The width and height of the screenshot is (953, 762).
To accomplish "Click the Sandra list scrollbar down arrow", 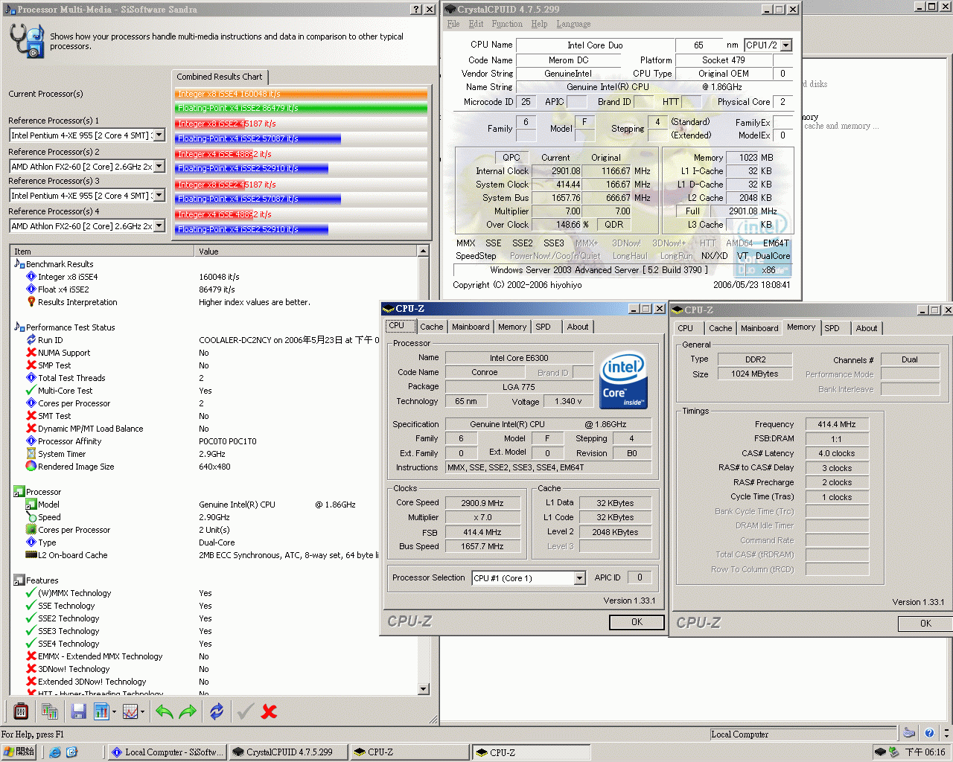I will (424, 689).
